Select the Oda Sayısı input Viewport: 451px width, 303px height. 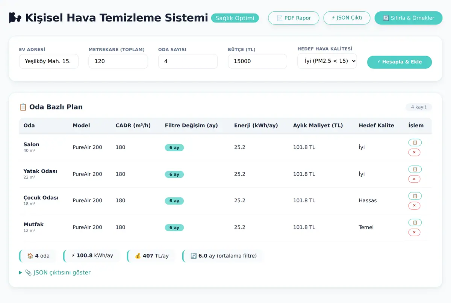click(188, 61)
